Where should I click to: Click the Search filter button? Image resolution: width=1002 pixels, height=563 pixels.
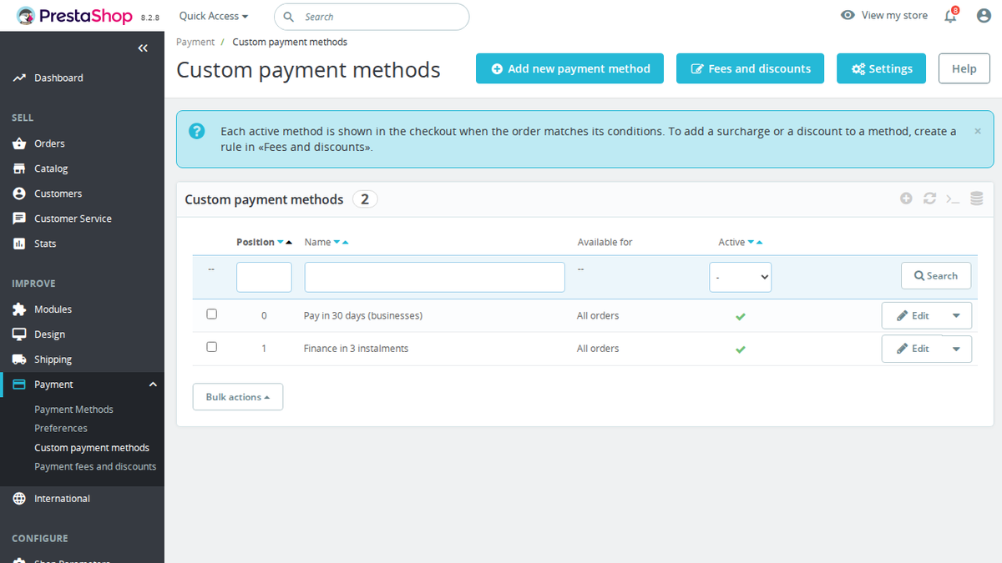936,276
